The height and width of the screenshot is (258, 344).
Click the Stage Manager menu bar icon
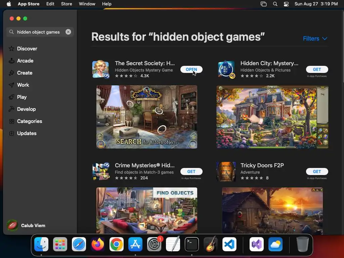263,4
